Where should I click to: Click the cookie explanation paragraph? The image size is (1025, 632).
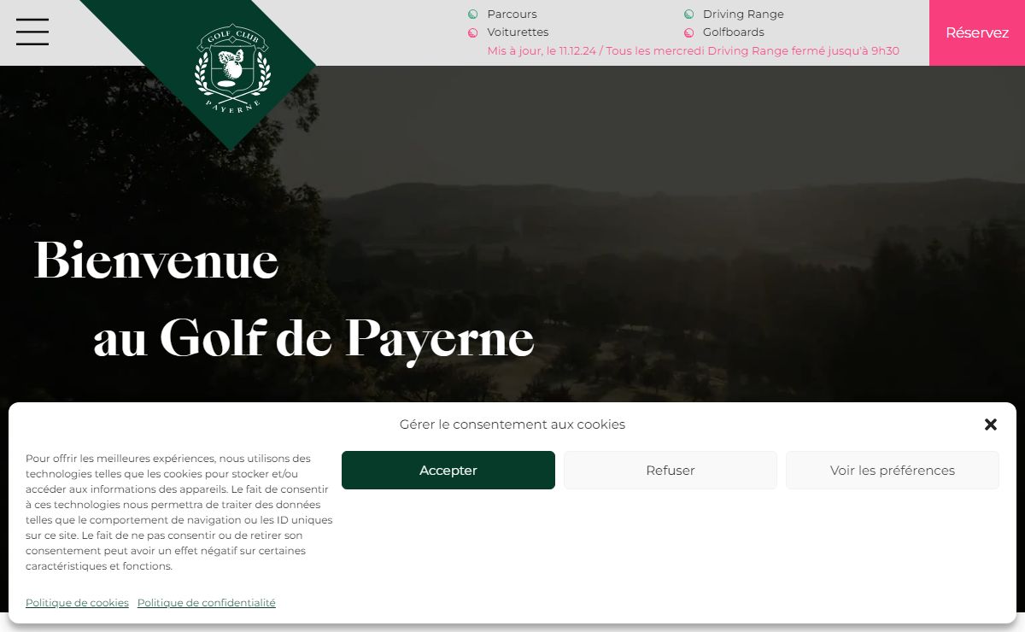point(179,512)
